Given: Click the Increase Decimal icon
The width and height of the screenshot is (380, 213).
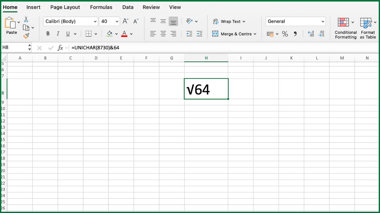Looking at the screenshot, I should (x=311, y=34).
